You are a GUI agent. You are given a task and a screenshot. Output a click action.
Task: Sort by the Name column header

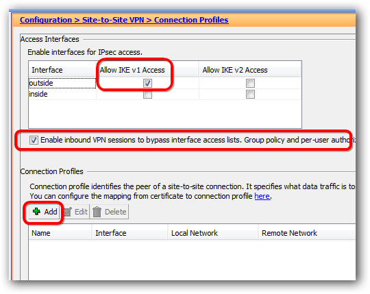click(x=60, y=233)
